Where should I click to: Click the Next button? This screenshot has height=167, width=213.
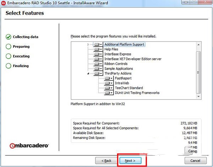click(132, 161)
